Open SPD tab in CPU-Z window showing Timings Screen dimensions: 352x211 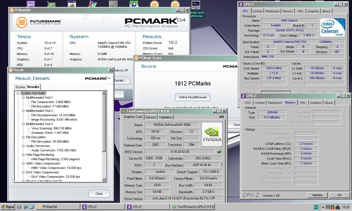pyautogui.click(x=302, y=103)
